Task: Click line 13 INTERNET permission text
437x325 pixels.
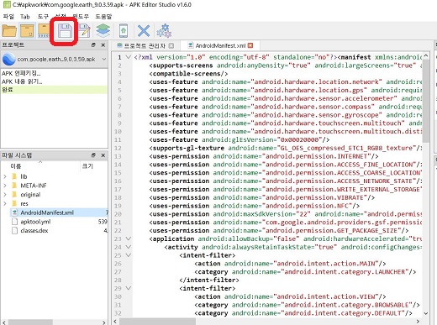Action: pos(264,156)
